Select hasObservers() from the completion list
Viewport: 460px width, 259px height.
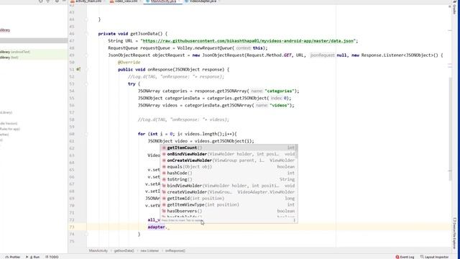tap(229, 211)
